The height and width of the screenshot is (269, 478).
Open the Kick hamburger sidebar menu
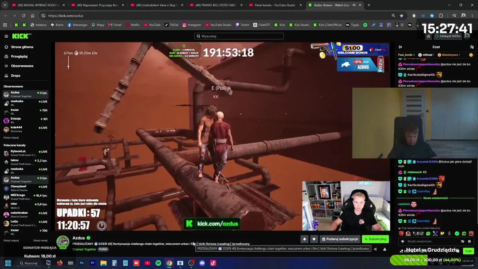pyautogui.click(x=6, y=36)
